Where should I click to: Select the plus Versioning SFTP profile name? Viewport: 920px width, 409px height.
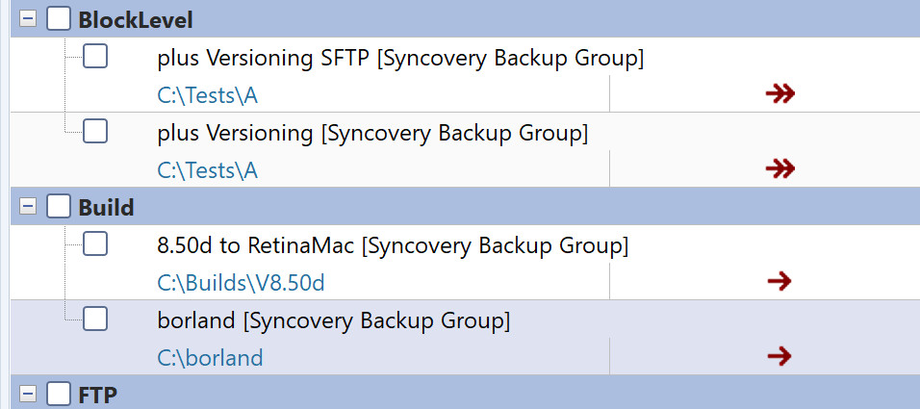click(x=399, y=59)
